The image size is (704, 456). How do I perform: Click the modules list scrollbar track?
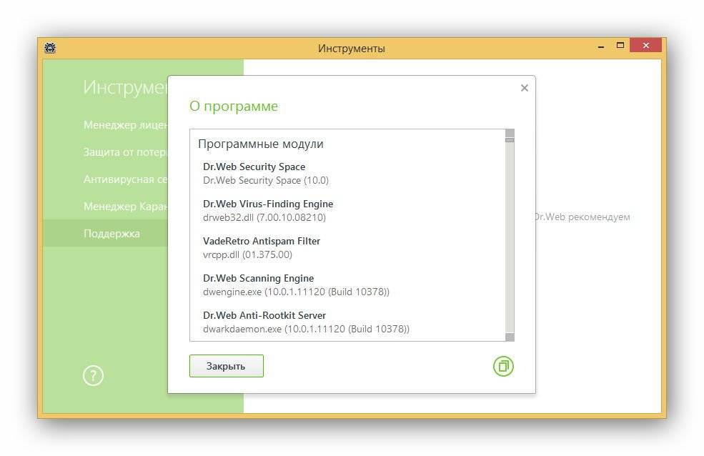point(510,238)
